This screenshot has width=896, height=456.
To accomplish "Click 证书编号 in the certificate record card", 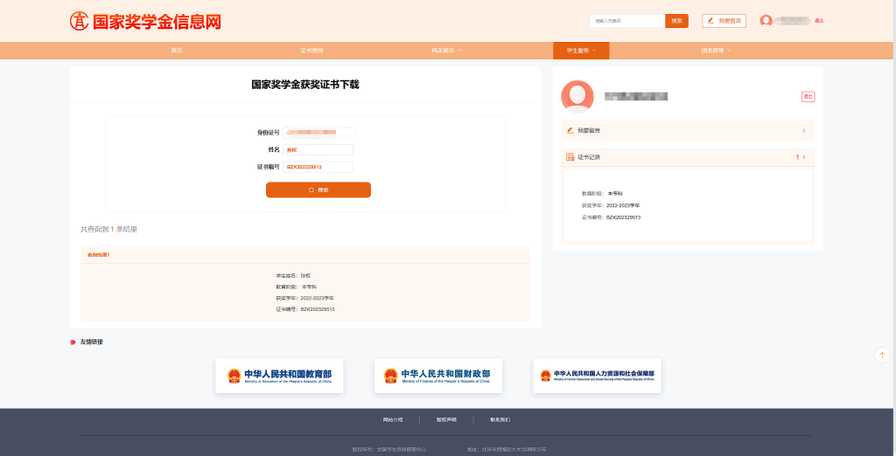I will click(x=611, y=218).
